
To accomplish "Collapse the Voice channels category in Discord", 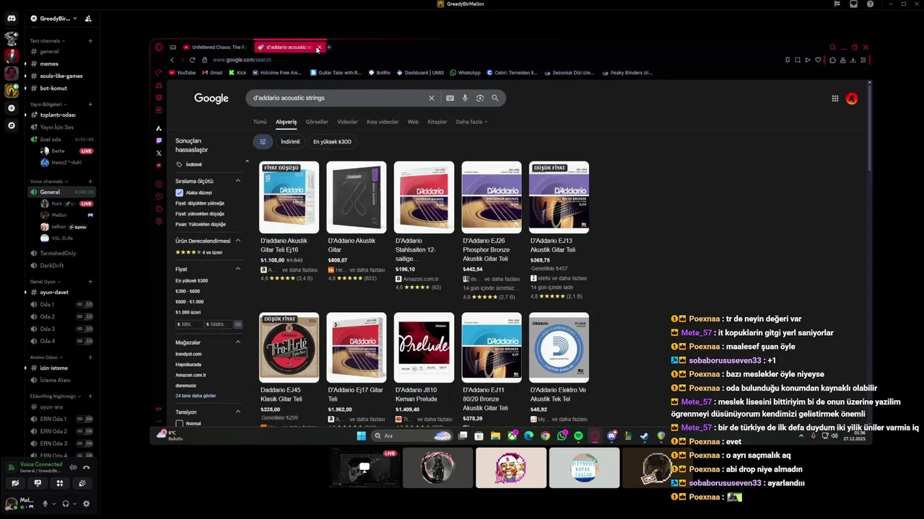I will (x=49, y=182).
